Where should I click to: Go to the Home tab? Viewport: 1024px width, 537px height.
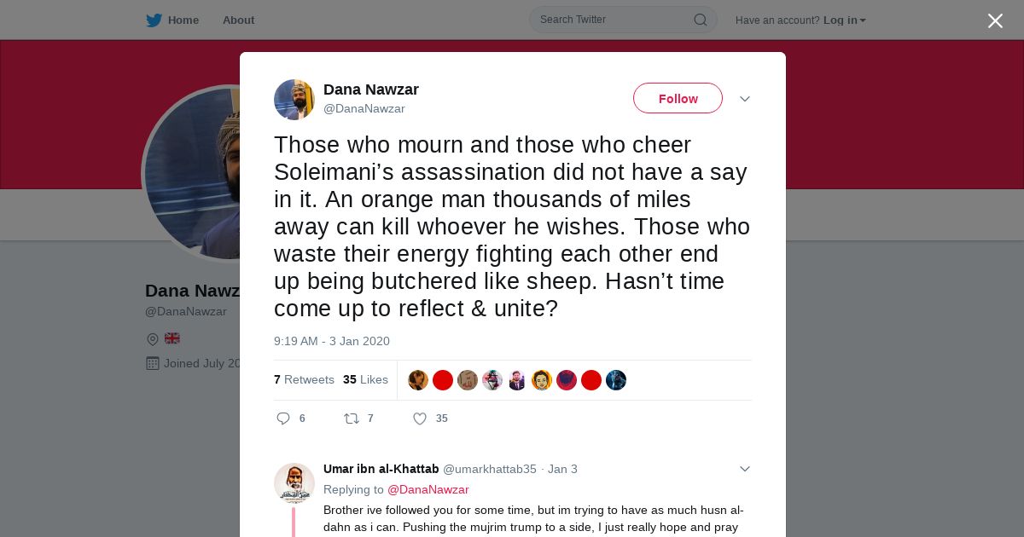(x=183, y=20)
